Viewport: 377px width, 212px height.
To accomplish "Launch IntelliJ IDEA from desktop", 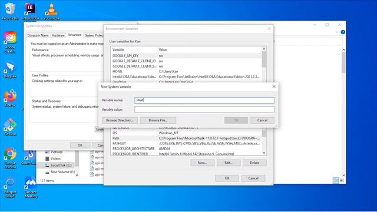I will point(31,11).
